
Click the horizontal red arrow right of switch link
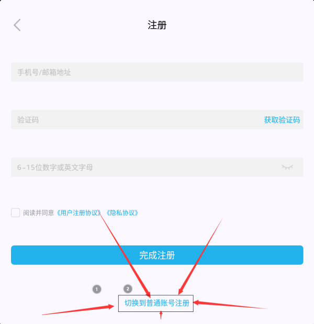[x=230, y=305]
